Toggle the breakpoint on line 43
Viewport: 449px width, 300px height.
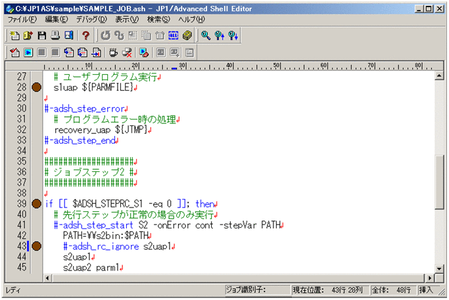[36, 246]
